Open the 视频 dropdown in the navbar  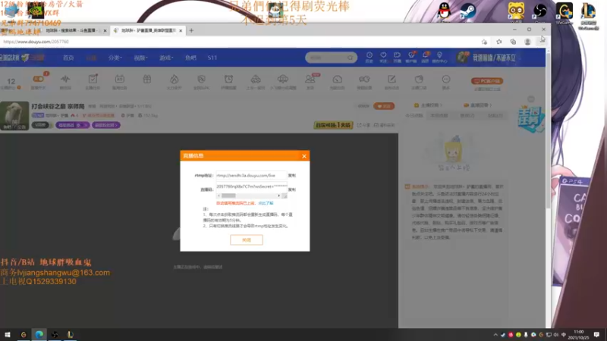140,58
